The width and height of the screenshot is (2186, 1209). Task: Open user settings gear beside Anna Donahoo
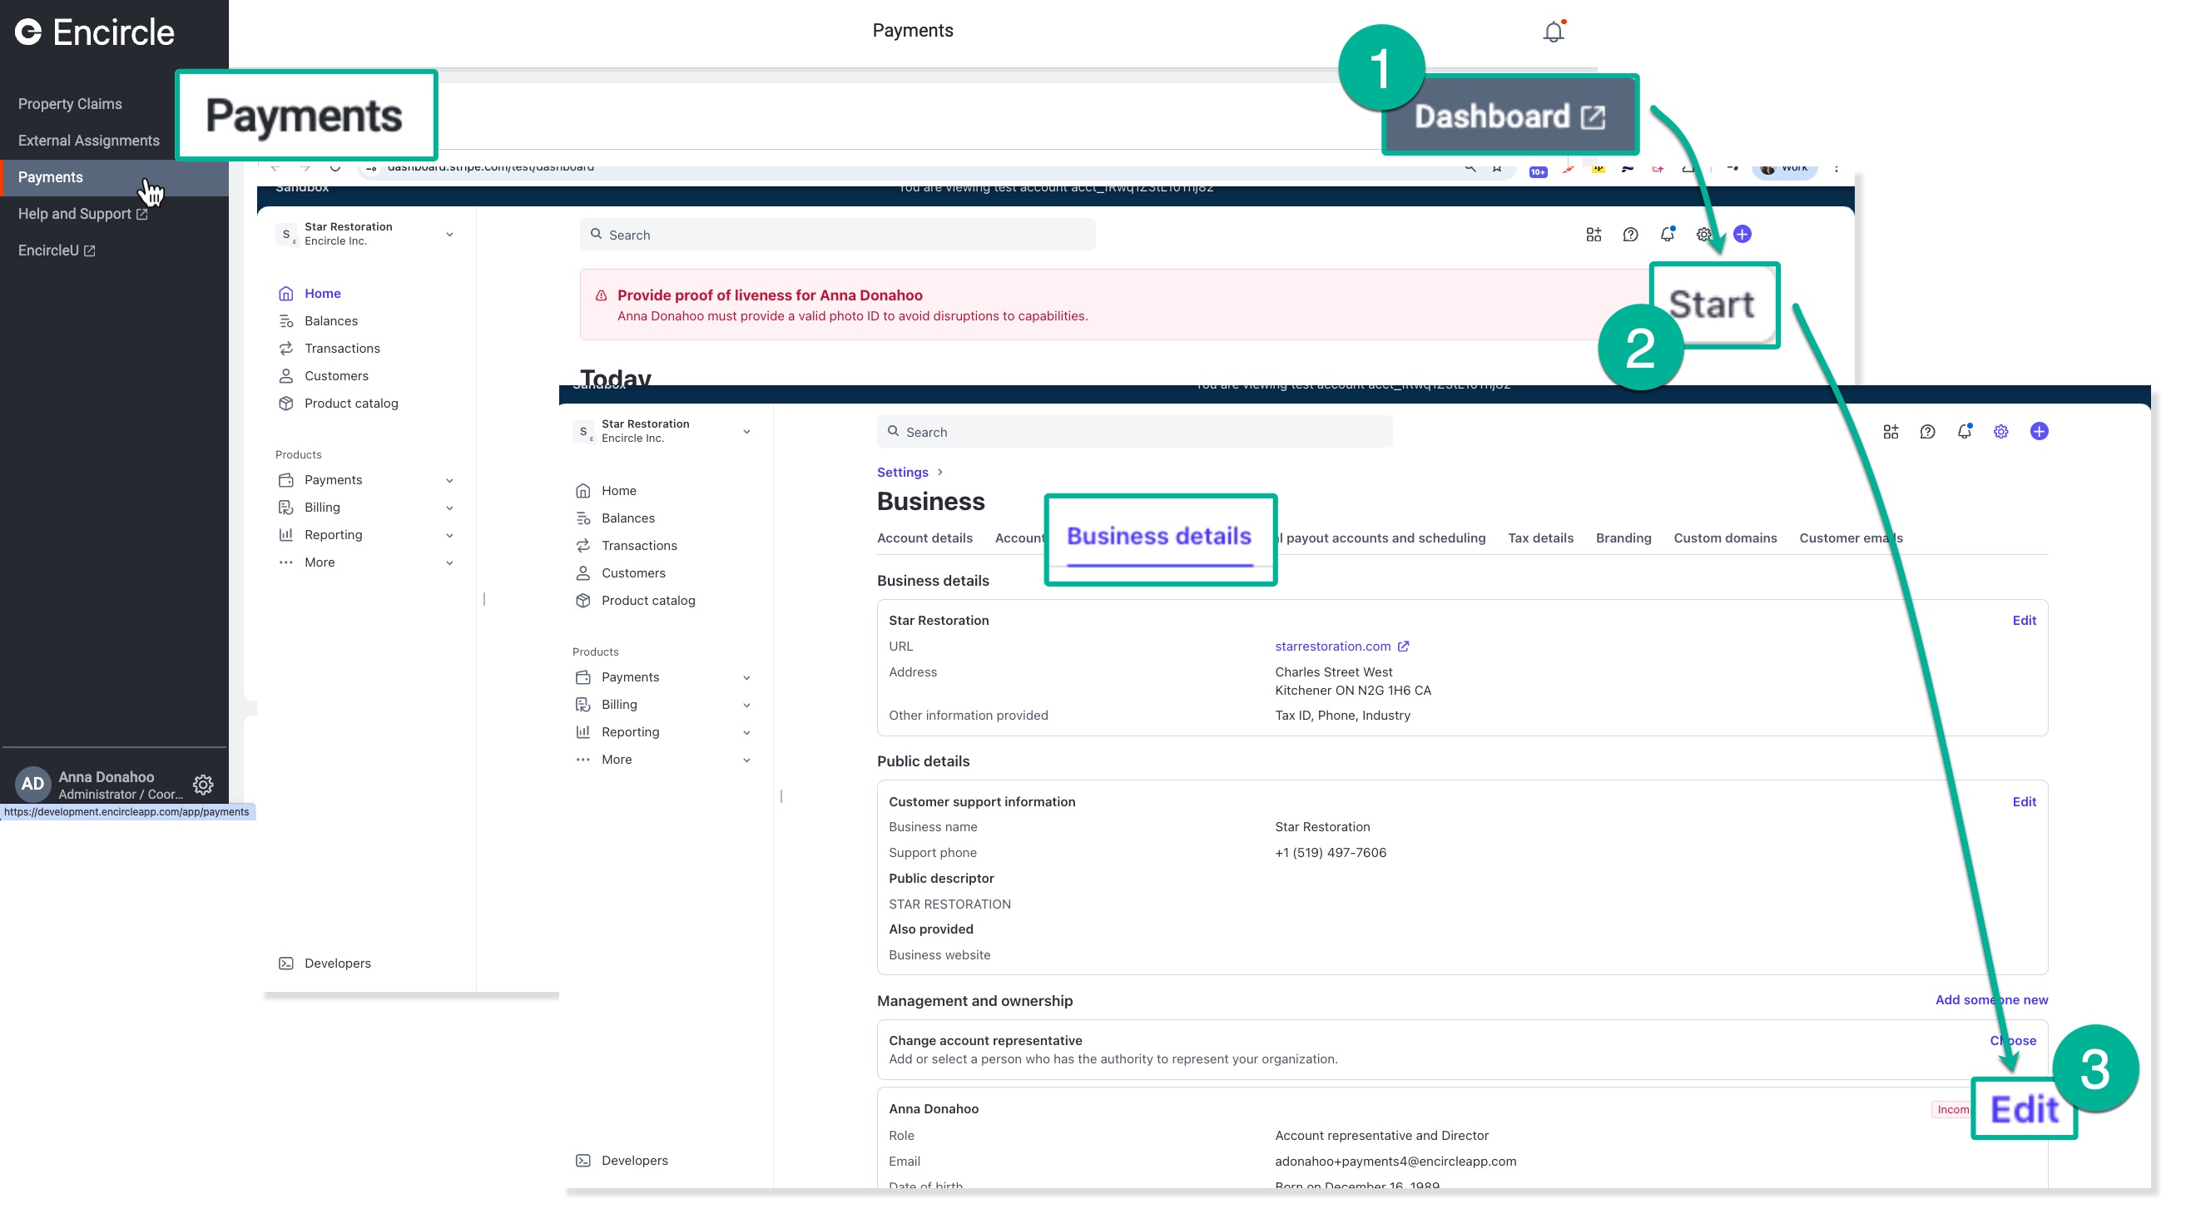(x=203, y=785)
